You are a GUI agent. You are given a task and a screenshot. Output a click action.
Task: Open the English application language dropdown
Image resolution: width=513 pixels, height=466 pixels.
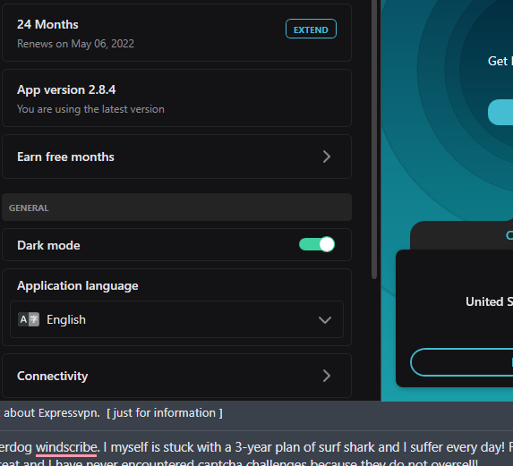pyautogui.click(x=176, y=319)
